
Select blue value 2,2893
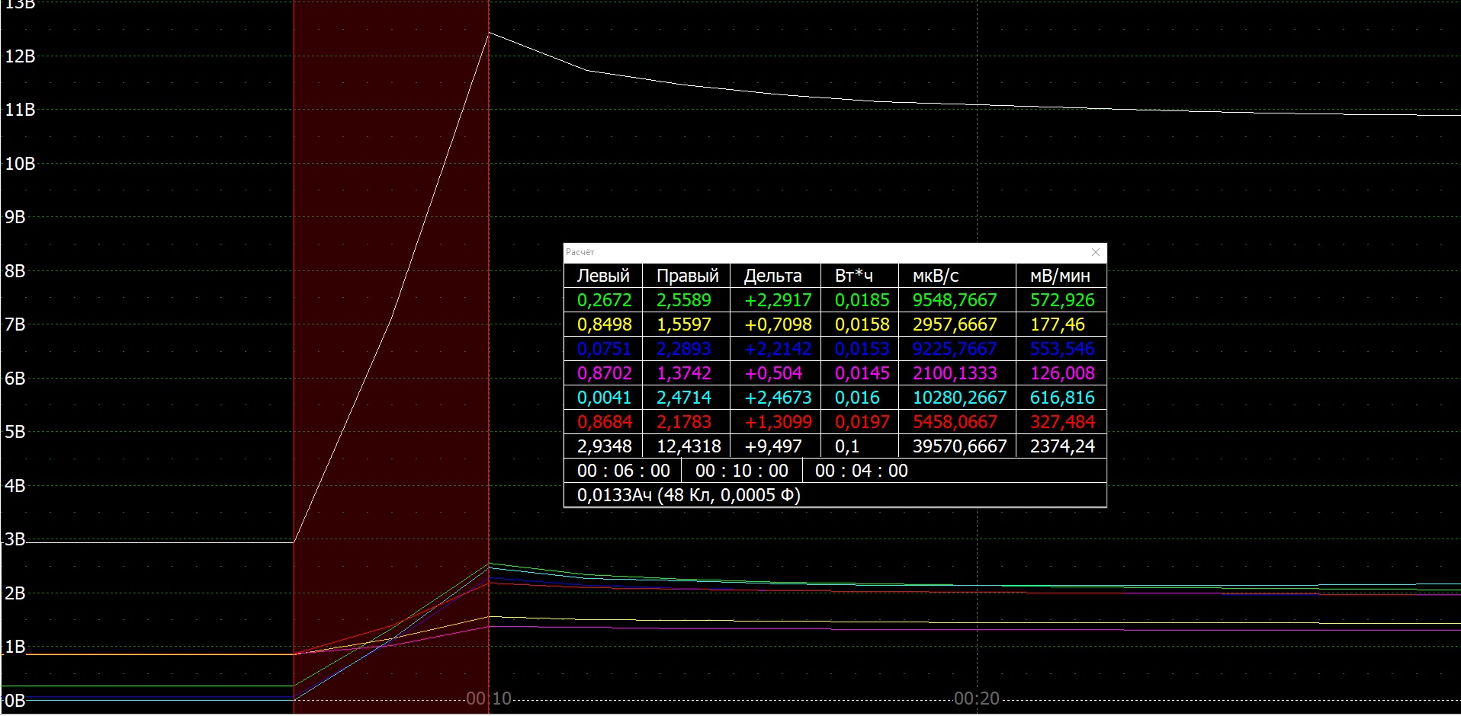683,349
